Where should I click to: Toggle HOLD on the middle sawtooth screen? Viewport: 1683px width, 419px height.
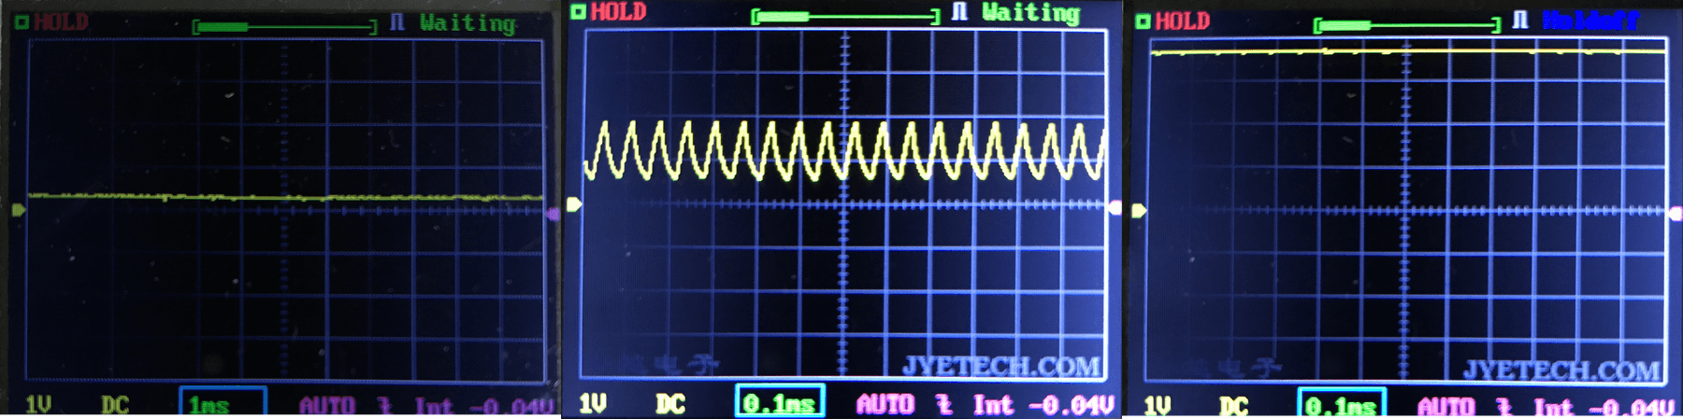tap(618, 12)
